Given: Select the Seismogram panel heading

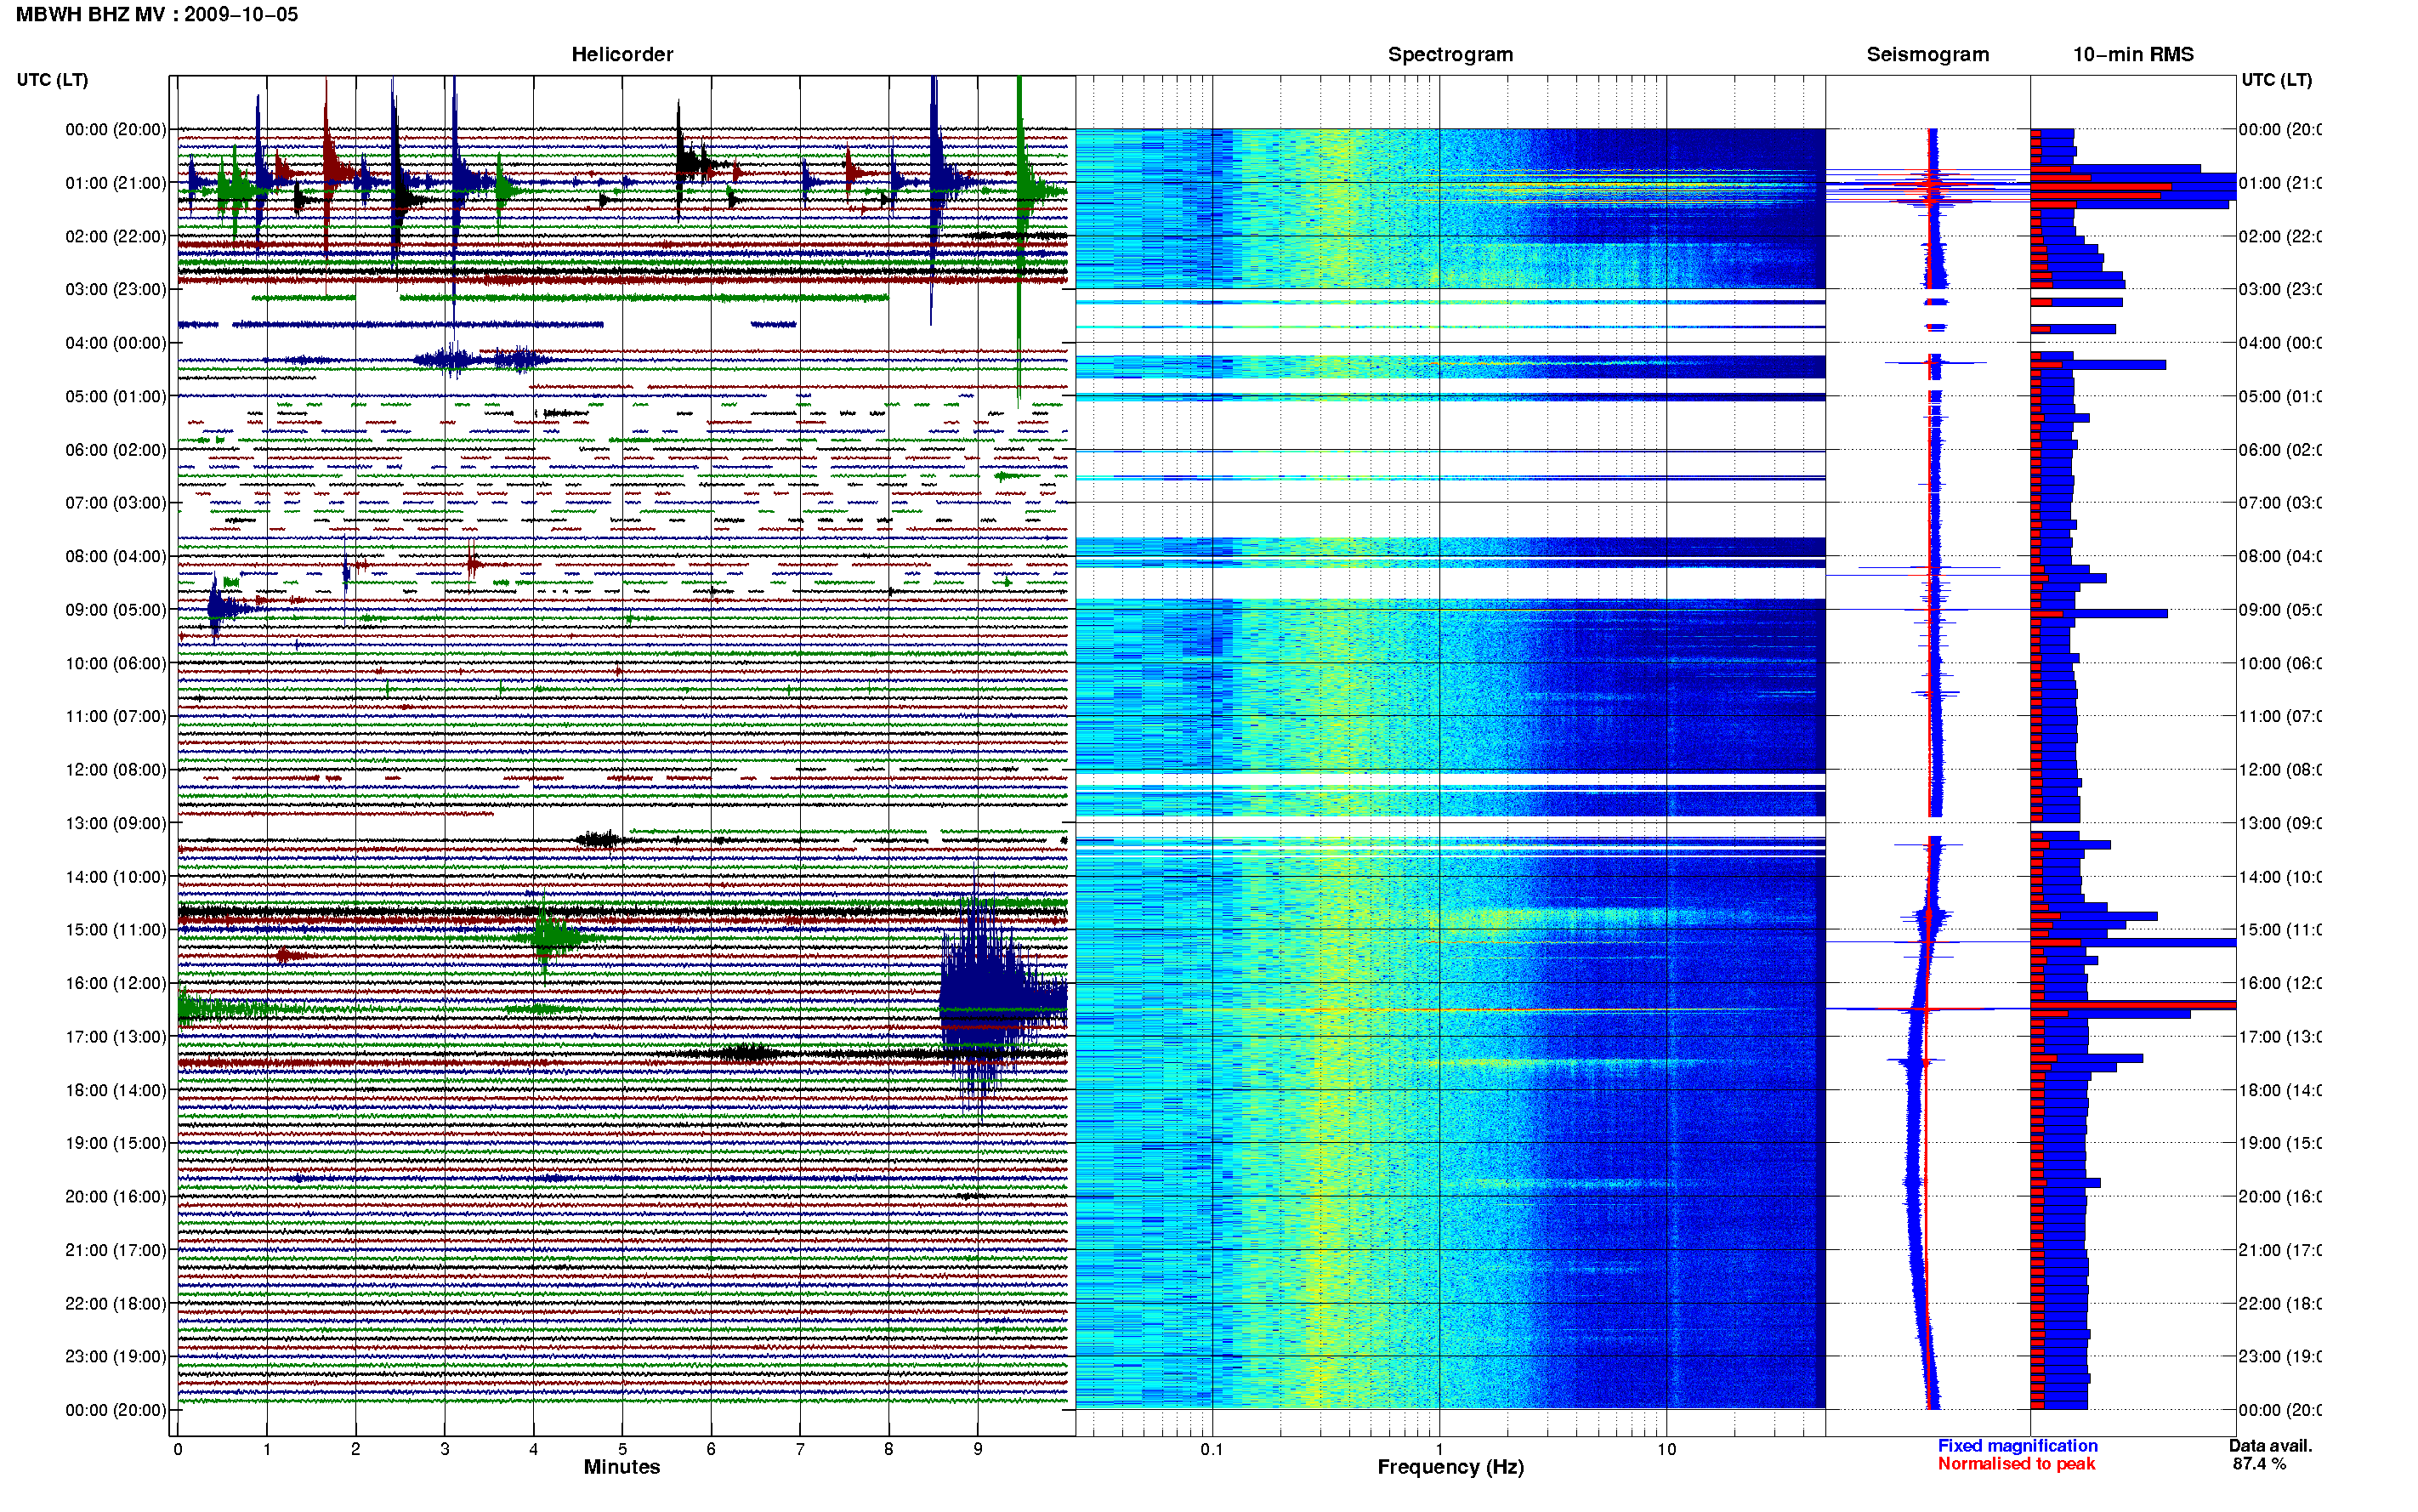Looking at the screenshot, I should 1927,55.
